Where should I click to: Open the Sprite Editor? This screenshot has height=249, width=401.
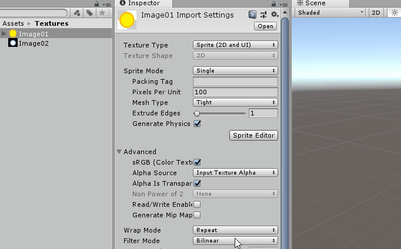click(253, 135)
